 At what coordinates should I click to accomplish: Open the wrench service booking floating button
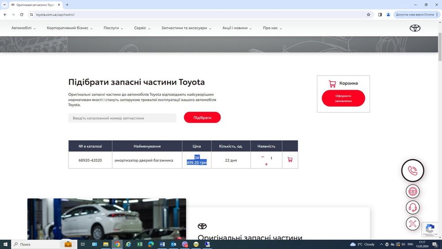click(413, 224)
